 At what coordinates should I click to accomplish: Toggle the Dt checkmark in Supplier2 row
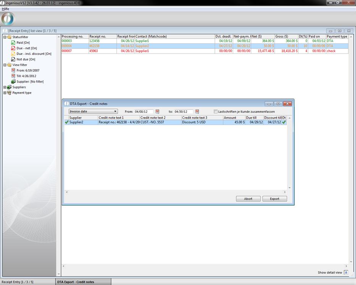pyautogui.click(x=284, y=122)
